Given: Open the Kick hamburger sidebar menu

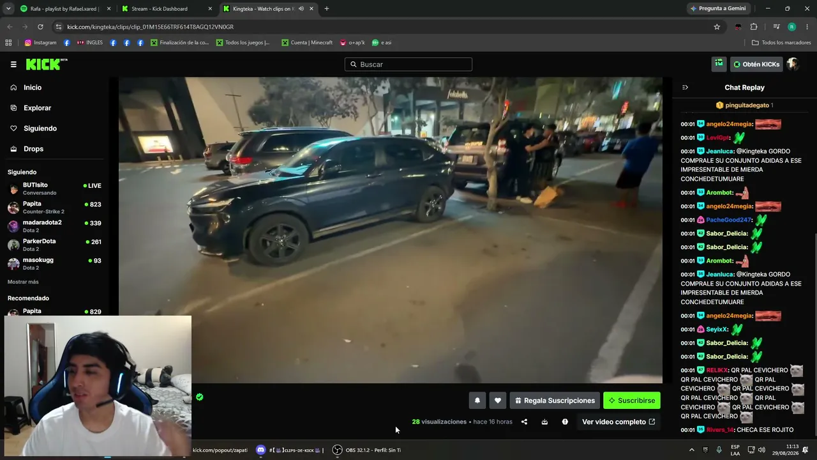Looking at the screenshot, I should 13,65.
